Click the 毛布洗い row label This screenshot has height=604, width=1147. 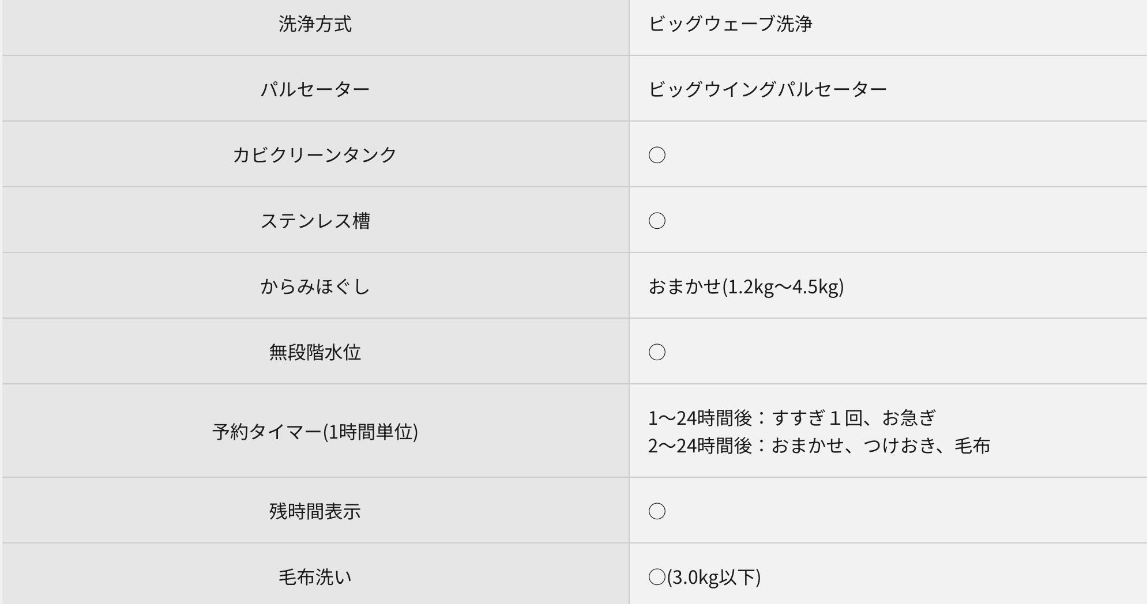[x=315, y=577]
